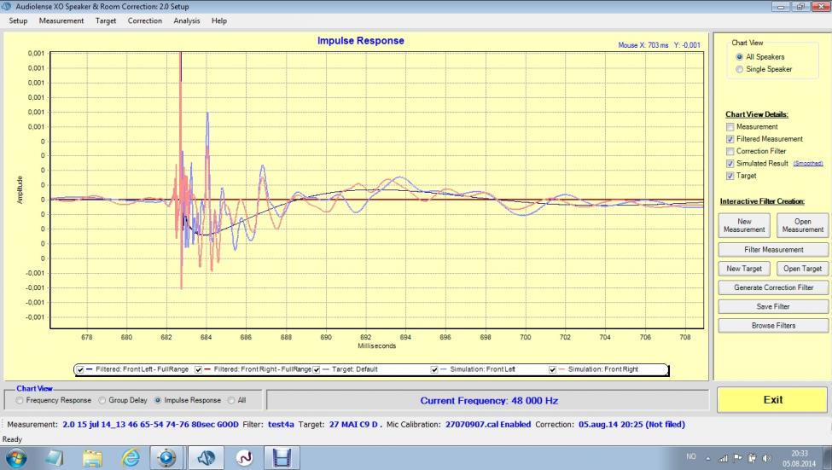Open the Measurement menu
The image size is (832, 470).
click(x=61, y=20)
